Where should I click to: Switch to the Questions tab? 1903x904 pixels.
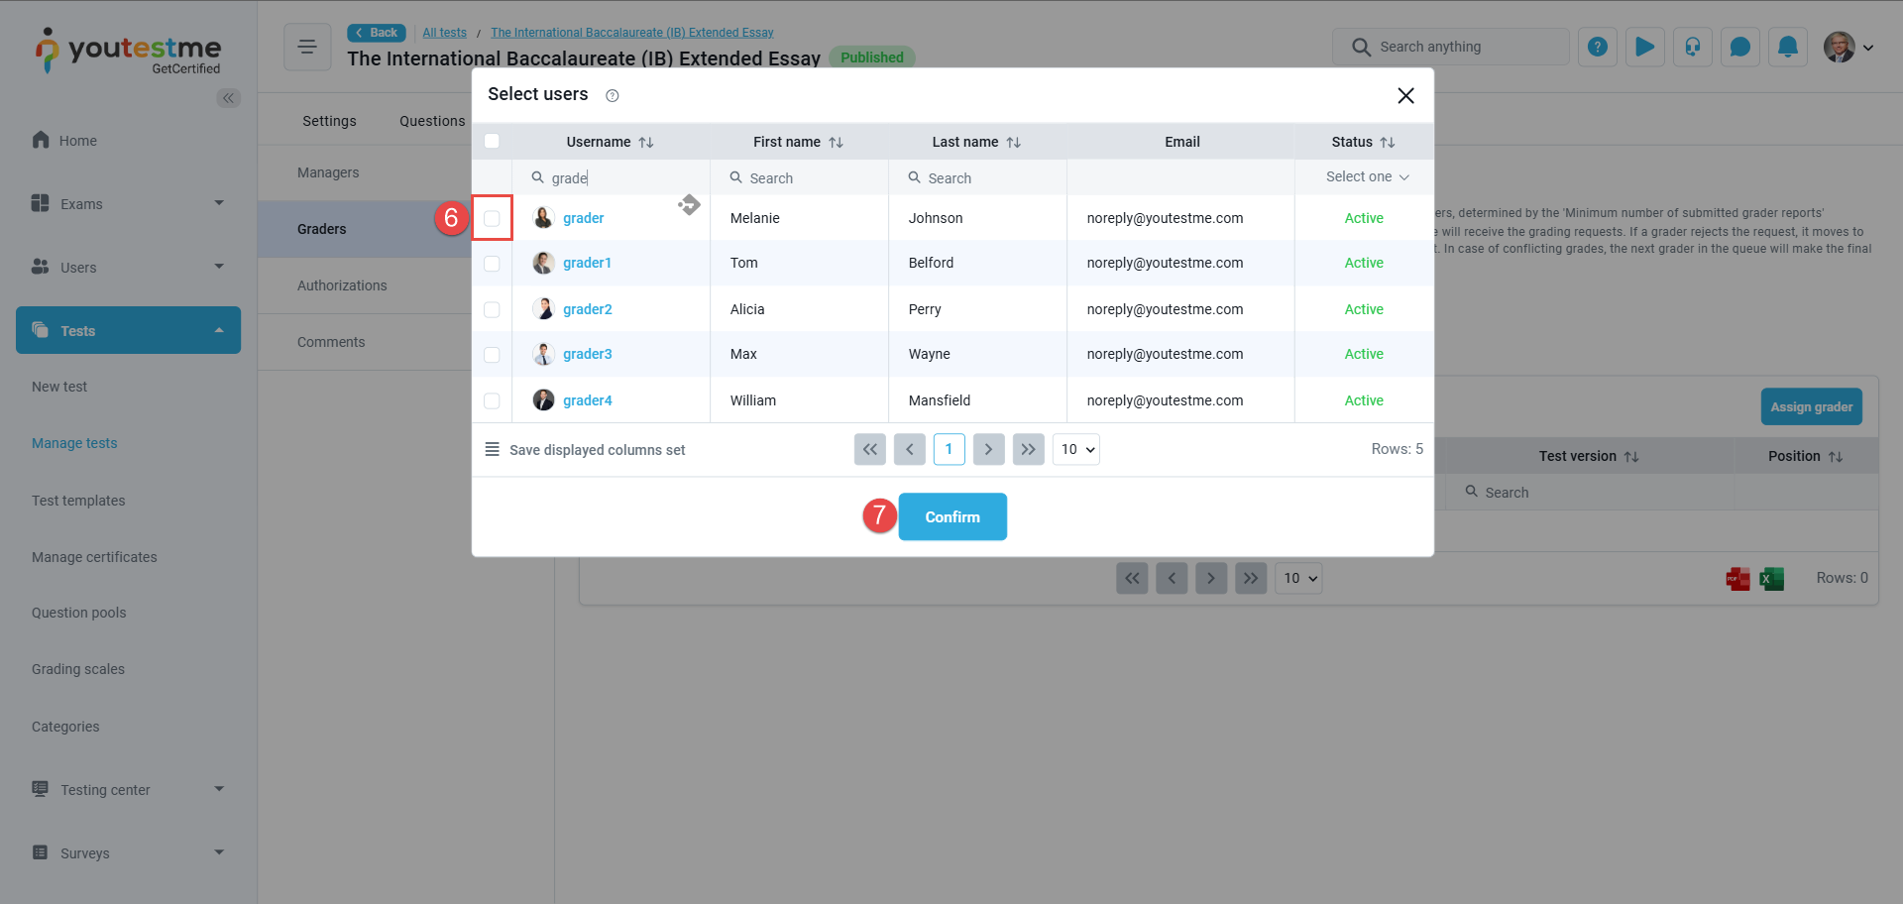click(x=432, y=121)
